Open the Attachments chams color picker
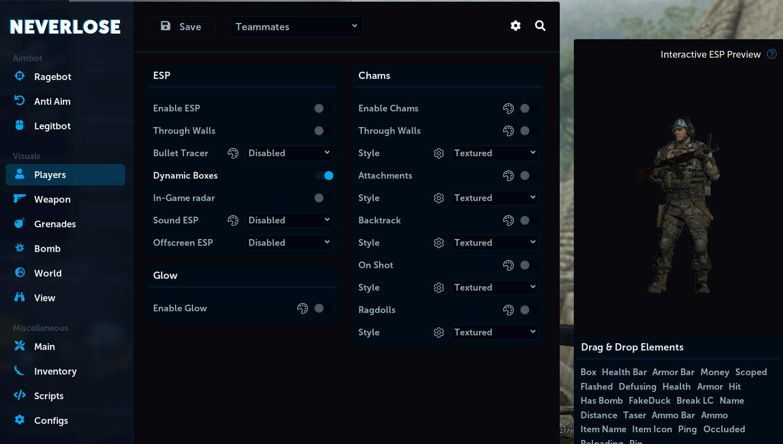 (x=509, y=175)
